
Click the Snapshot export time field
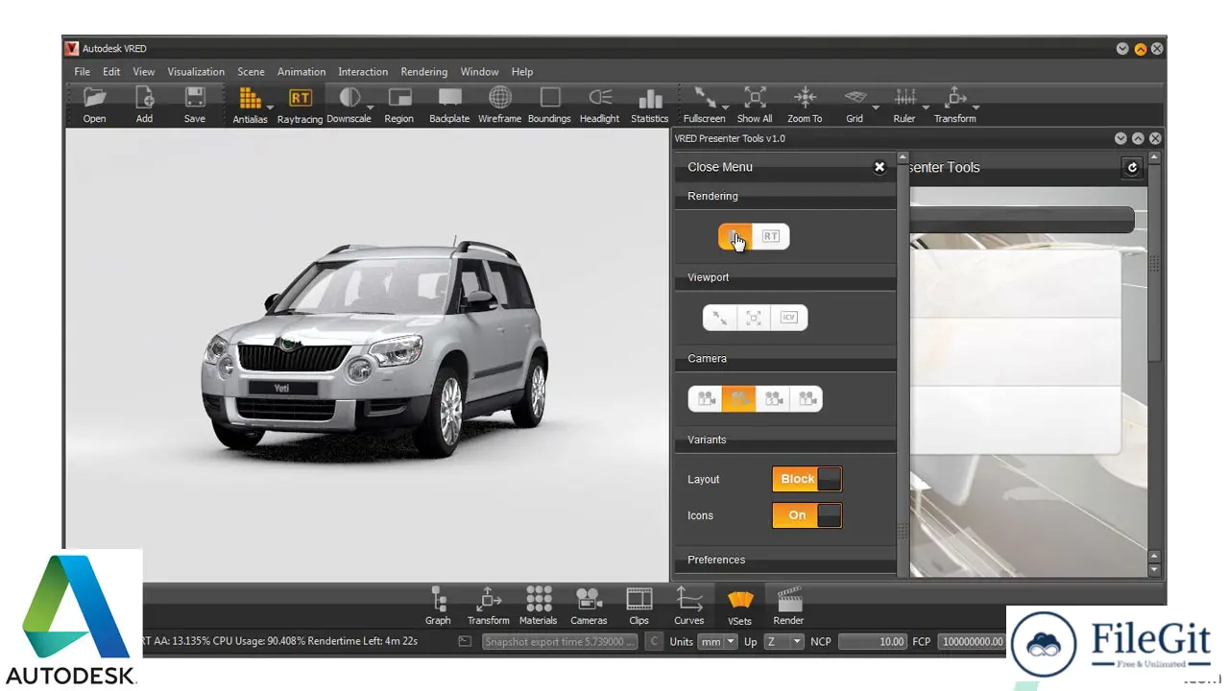560,642
